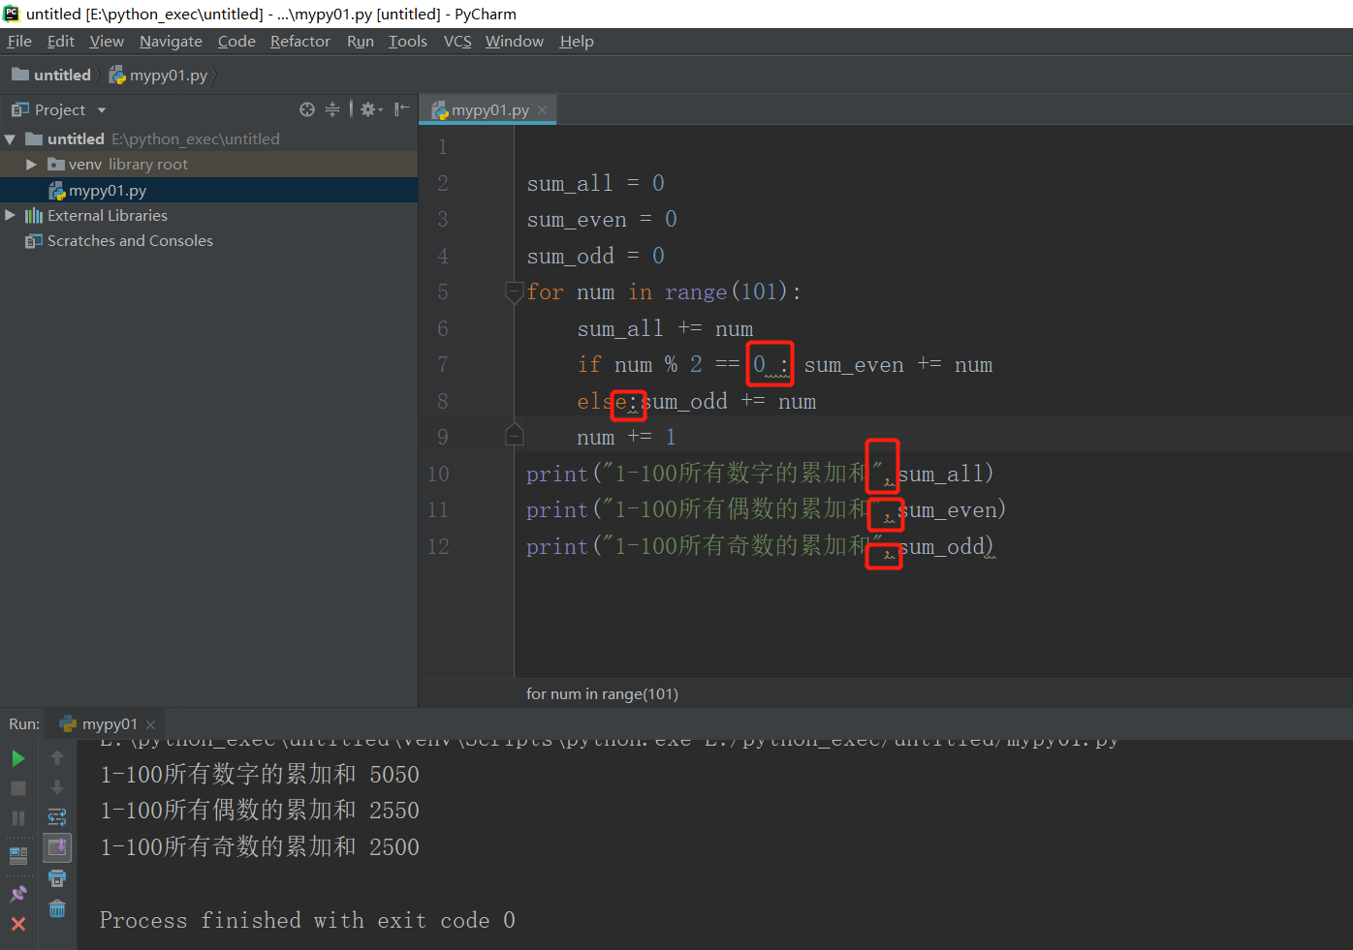The image size is (1353, 950).
Task: Open the Refactor menu
Action: (x=300, y=41)
